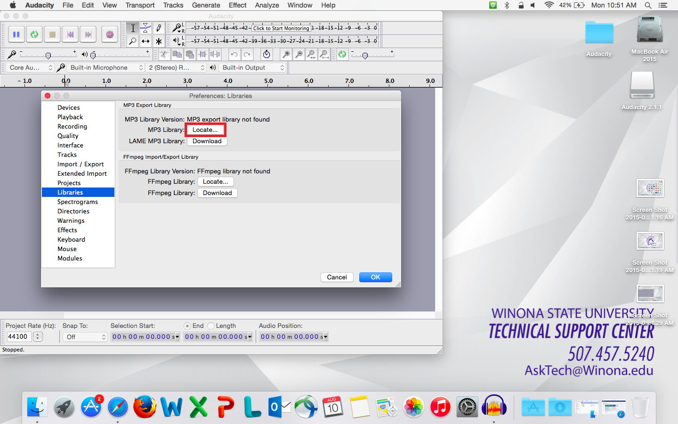Viewport: 678px width, 424px height.
Task: Expand the Built-in Output dropdown
Action: point(253,67)
